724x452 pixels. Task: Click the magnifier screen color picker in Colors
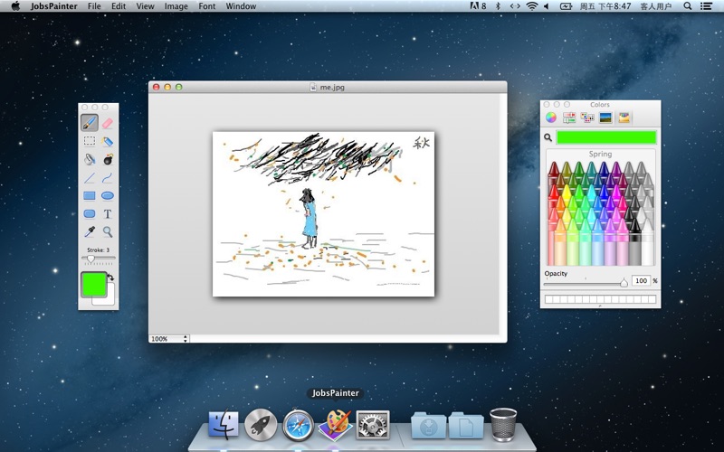[x=548, y=137]
